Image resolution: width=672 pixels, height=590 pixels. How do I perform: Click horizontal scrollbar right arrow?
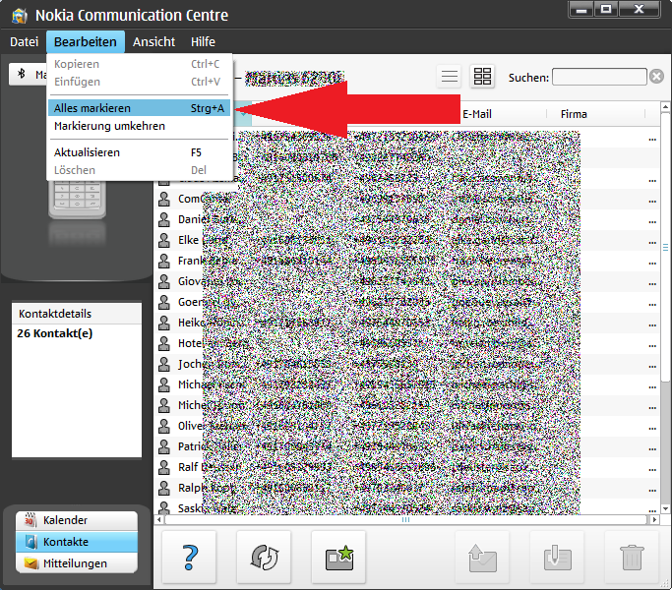pyautogui.click(x=654, y=520)
